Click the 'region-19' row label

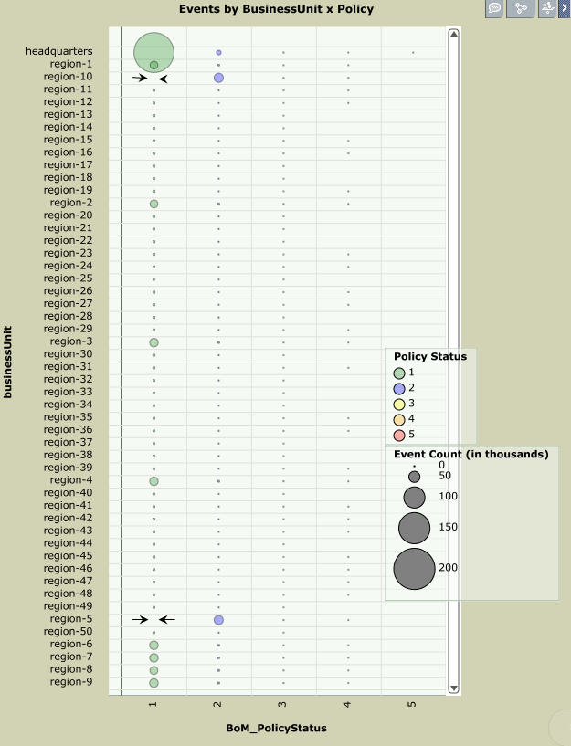tap(68, 190)
